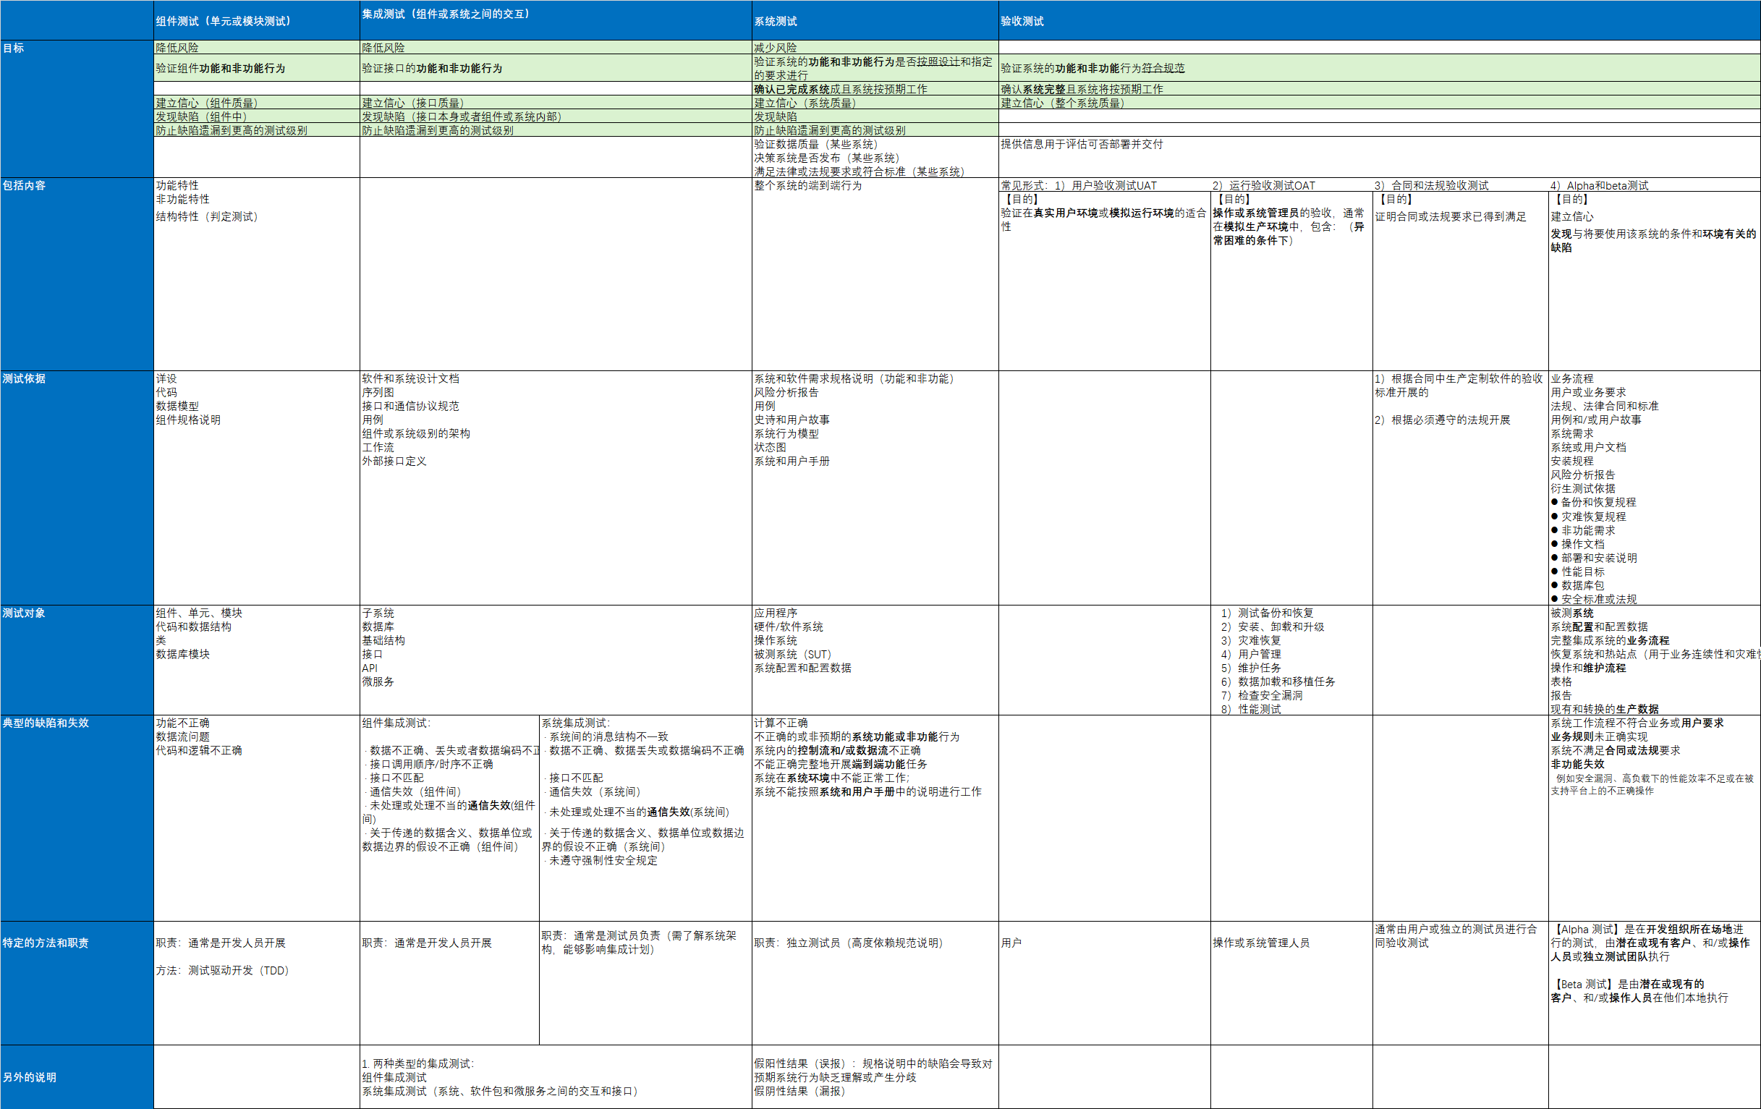Select the 特定的方法和职责 row label
The width and height of the screenshot is (1761, 1109).
point(46,943)
